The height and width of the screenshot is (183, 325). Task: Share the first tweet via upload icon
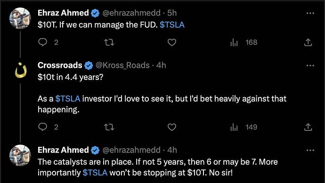coord(308,42)
